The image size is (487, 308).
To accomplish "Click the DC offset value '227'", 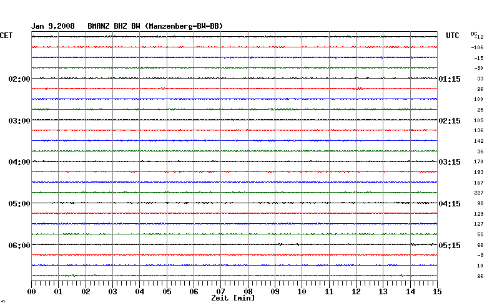I will pos(479,193).
